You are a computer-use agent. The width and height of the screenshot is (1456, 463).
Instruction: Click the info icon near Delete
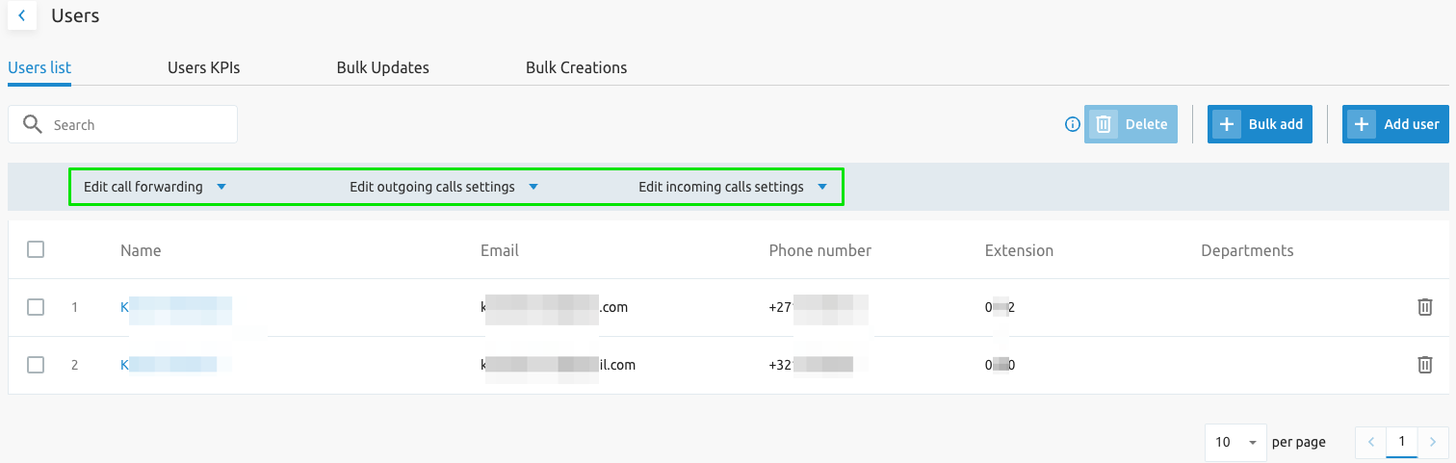(1072, 124)
